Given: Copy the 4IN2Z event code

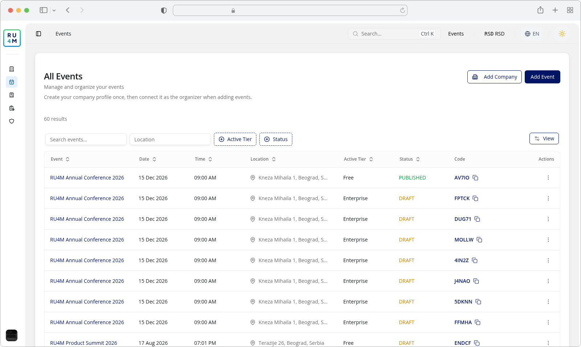Looking at the screenshot, I should pos(475,260).
